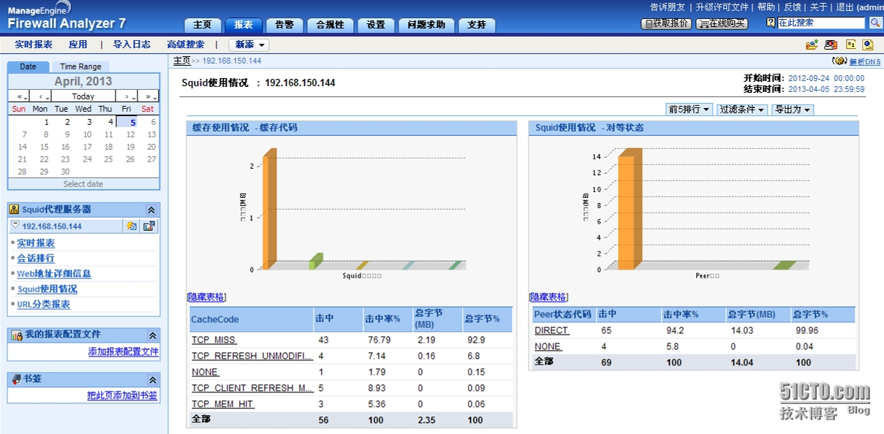Open the 会话排行 sidebar link
The width and height of the screenshot is (884, 434).
pyautogui.click(x=36, y=259)
